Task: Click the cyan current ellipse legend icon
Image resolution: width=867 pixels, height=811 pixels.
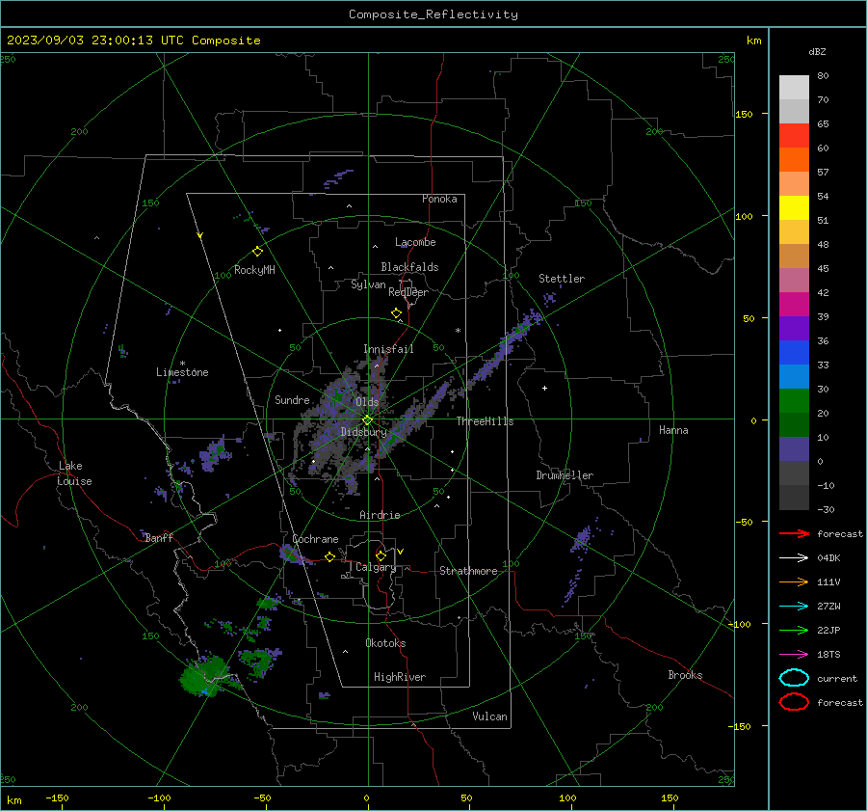Action: coord(794,678)
